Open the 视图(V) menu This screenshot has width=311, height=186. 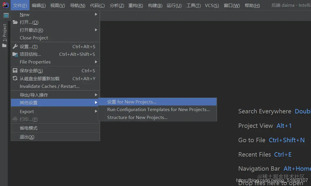click(57, 5)
